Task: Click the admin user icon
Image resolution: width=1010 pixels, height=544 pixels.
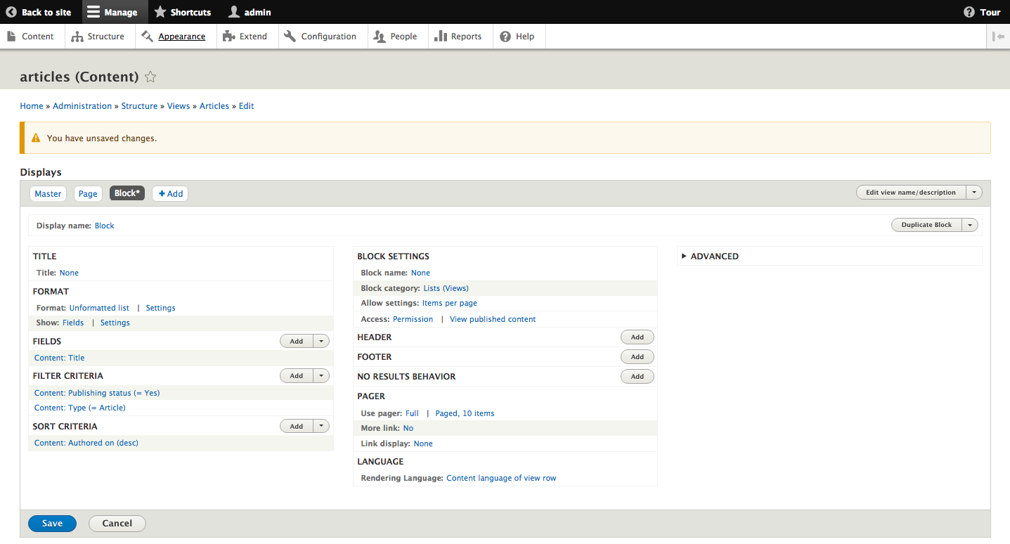Action: point(234,12)
